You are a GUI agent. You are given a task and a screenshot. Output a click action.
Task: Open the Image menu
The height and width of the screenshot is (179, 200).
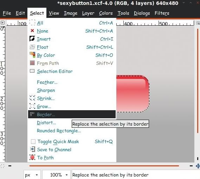(x=71, y=13)
